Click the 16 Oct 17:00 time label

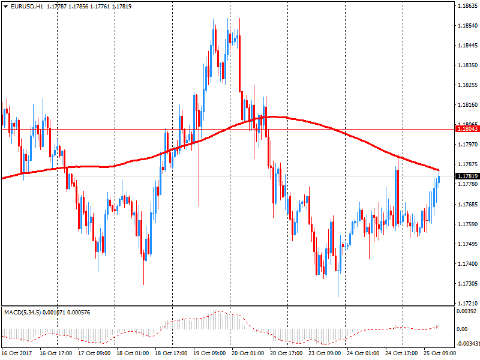coord(56,353)
